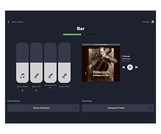Pause the playing track
Image resolution: width=161 pixels, height=134 pixels.
coord(130,67)
